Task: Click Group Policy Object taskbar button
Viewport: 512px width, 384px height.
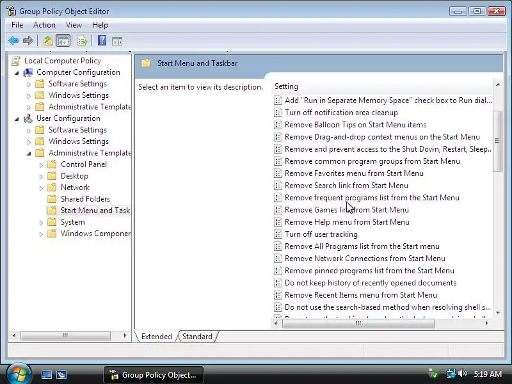Action: (x=154, y=374)
